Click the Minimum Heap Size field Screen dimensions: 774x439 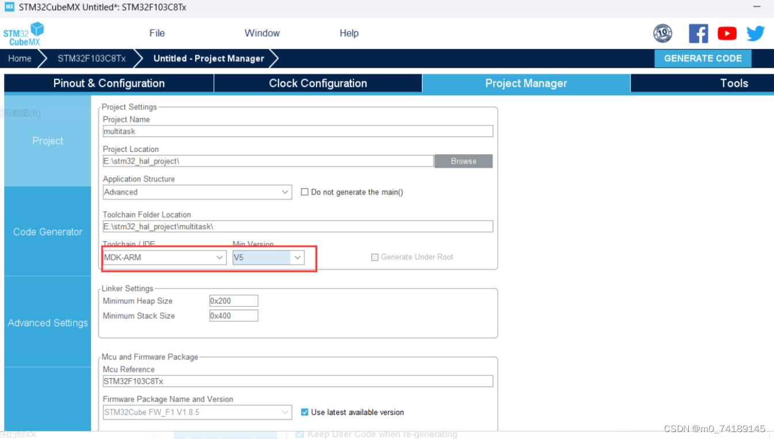pos(234,301)
